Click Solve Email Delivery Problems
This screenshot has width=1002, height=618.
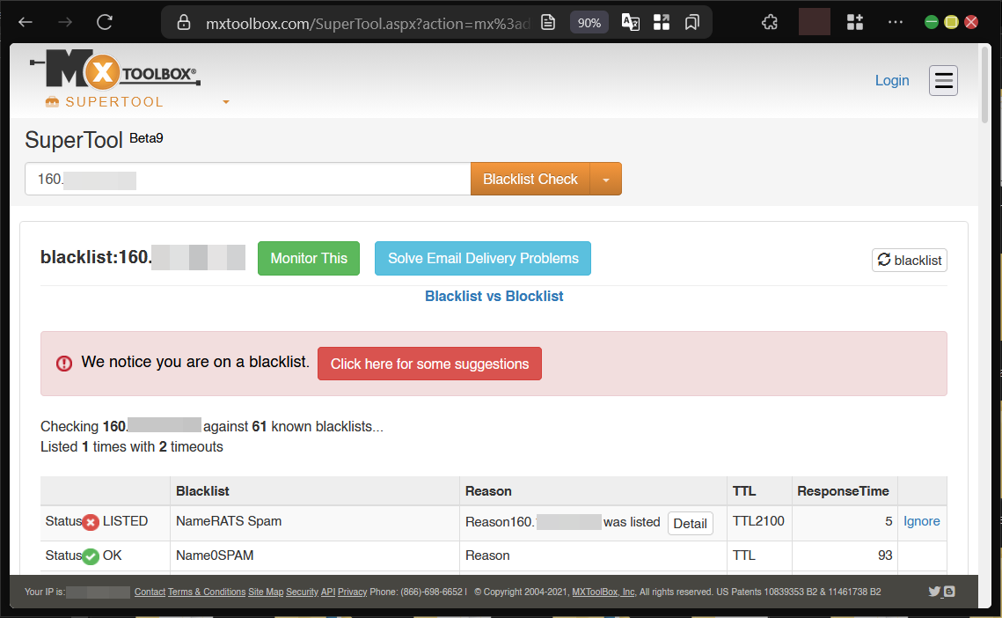(482, 258)
